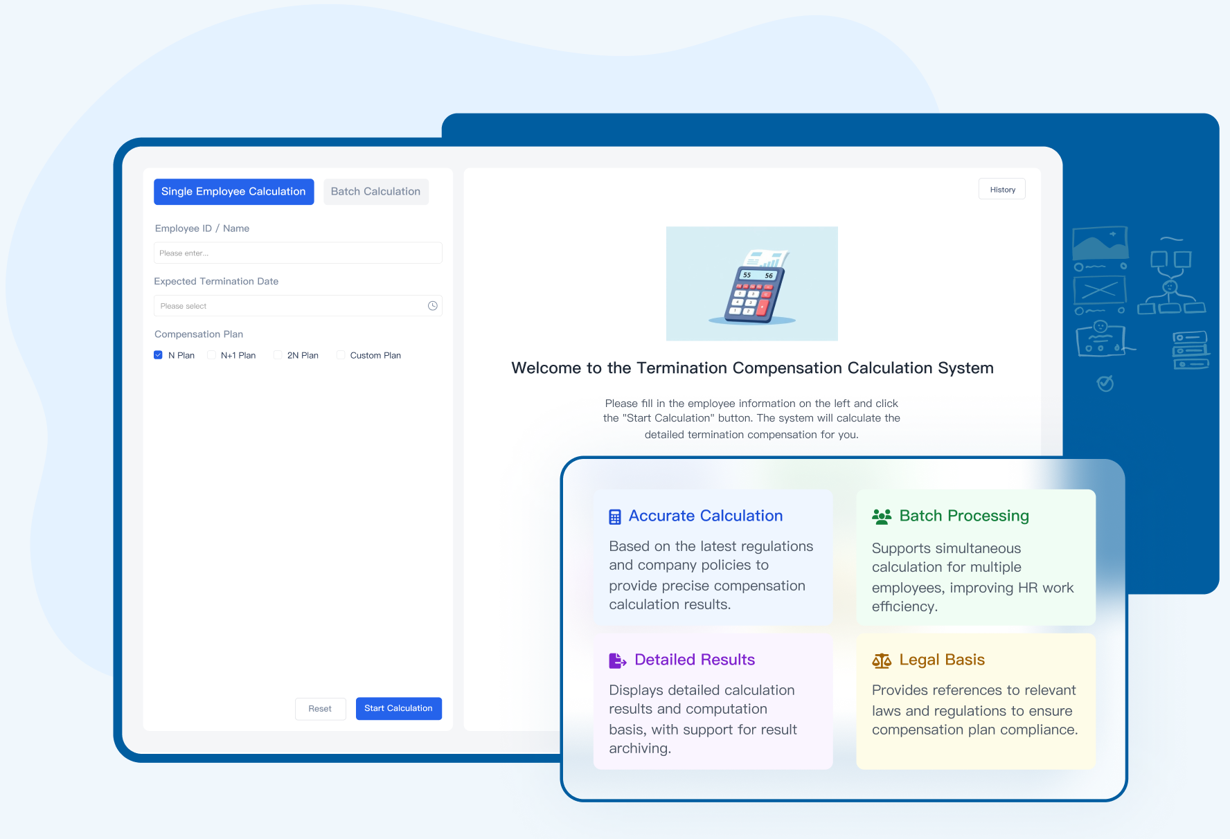Click the scales icon beside Legal Basis

coord(881,660)
